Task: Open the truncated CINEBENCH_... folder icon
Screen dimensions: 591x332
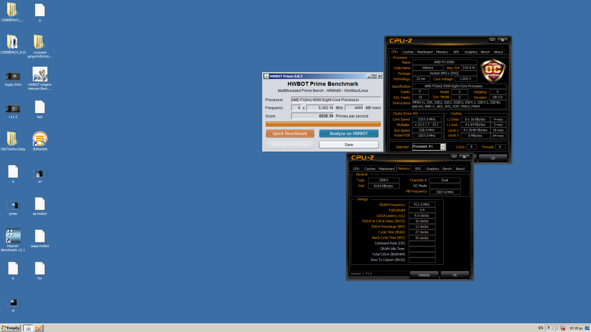Action: (x=13, y=12)
